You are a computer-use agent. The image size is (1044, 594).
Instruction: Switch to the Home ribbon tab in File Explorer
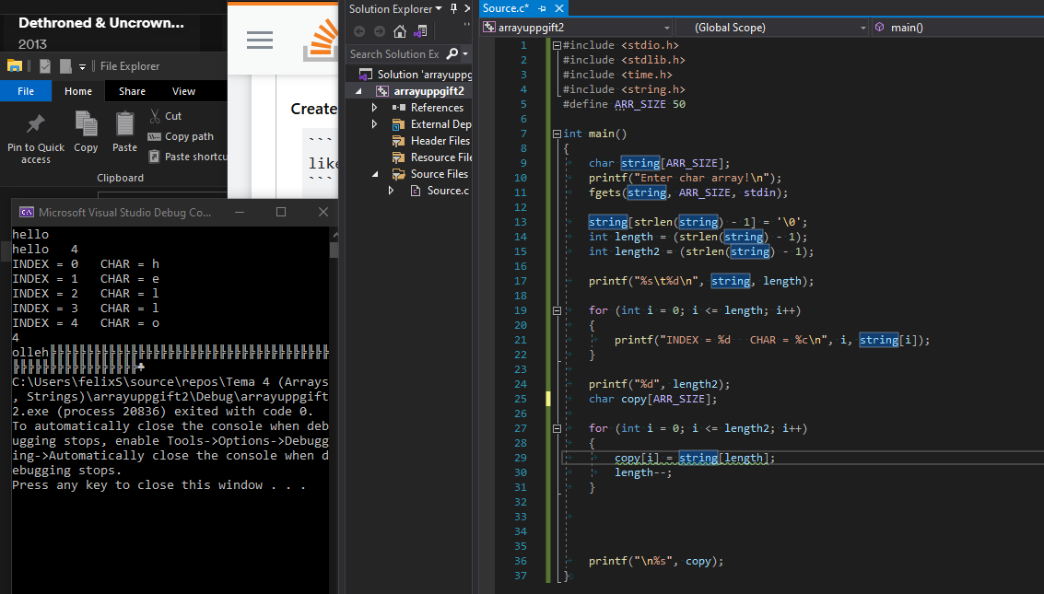(x=78, y=91)
